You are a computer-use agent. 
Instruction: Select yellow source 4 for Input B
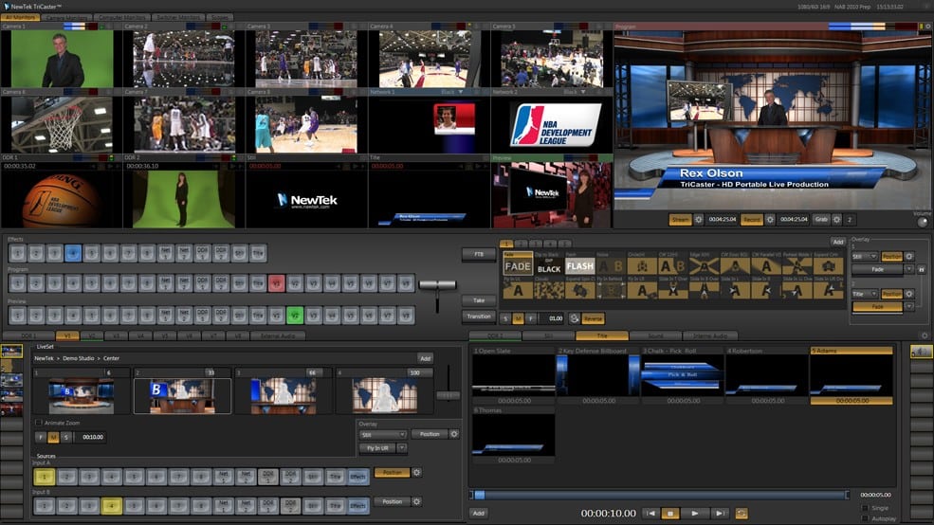pos(111,506)
